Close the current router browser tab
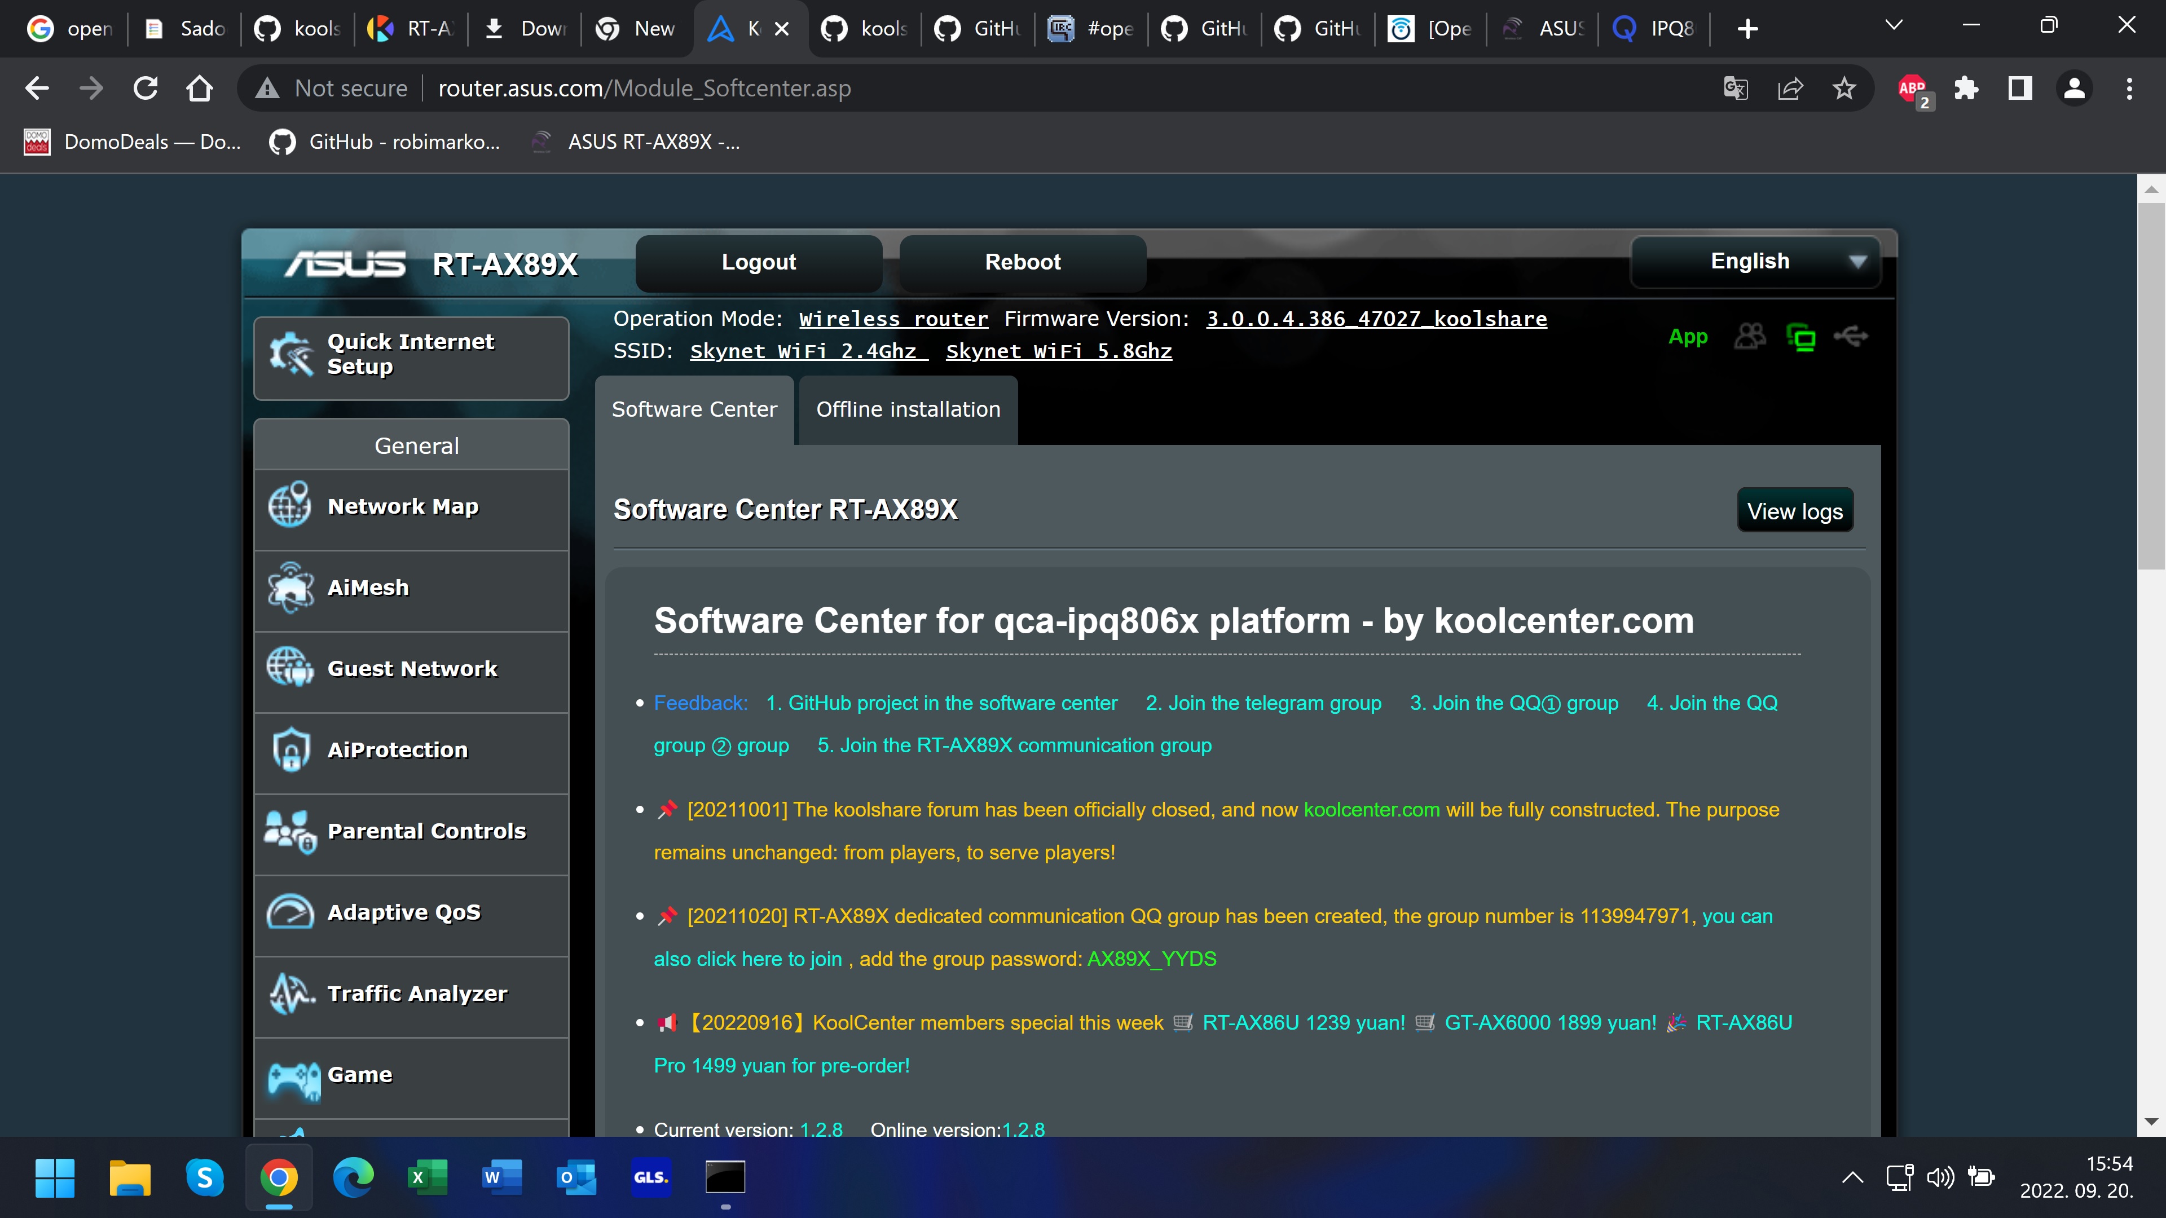Screen dimensions: 2166x1218 click(x=782, y=29)
